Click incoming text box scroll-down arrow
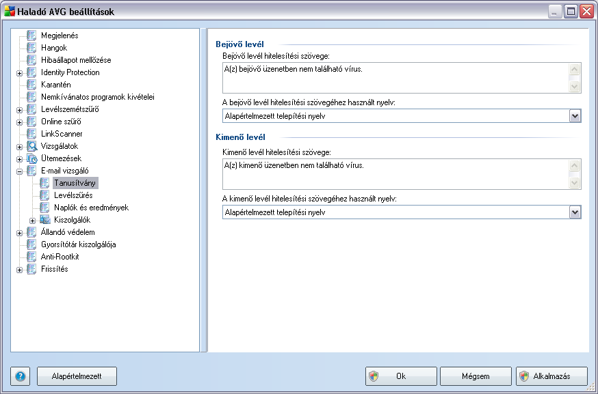Viewport: 598px width, 394px height. [x=574, y=87]
